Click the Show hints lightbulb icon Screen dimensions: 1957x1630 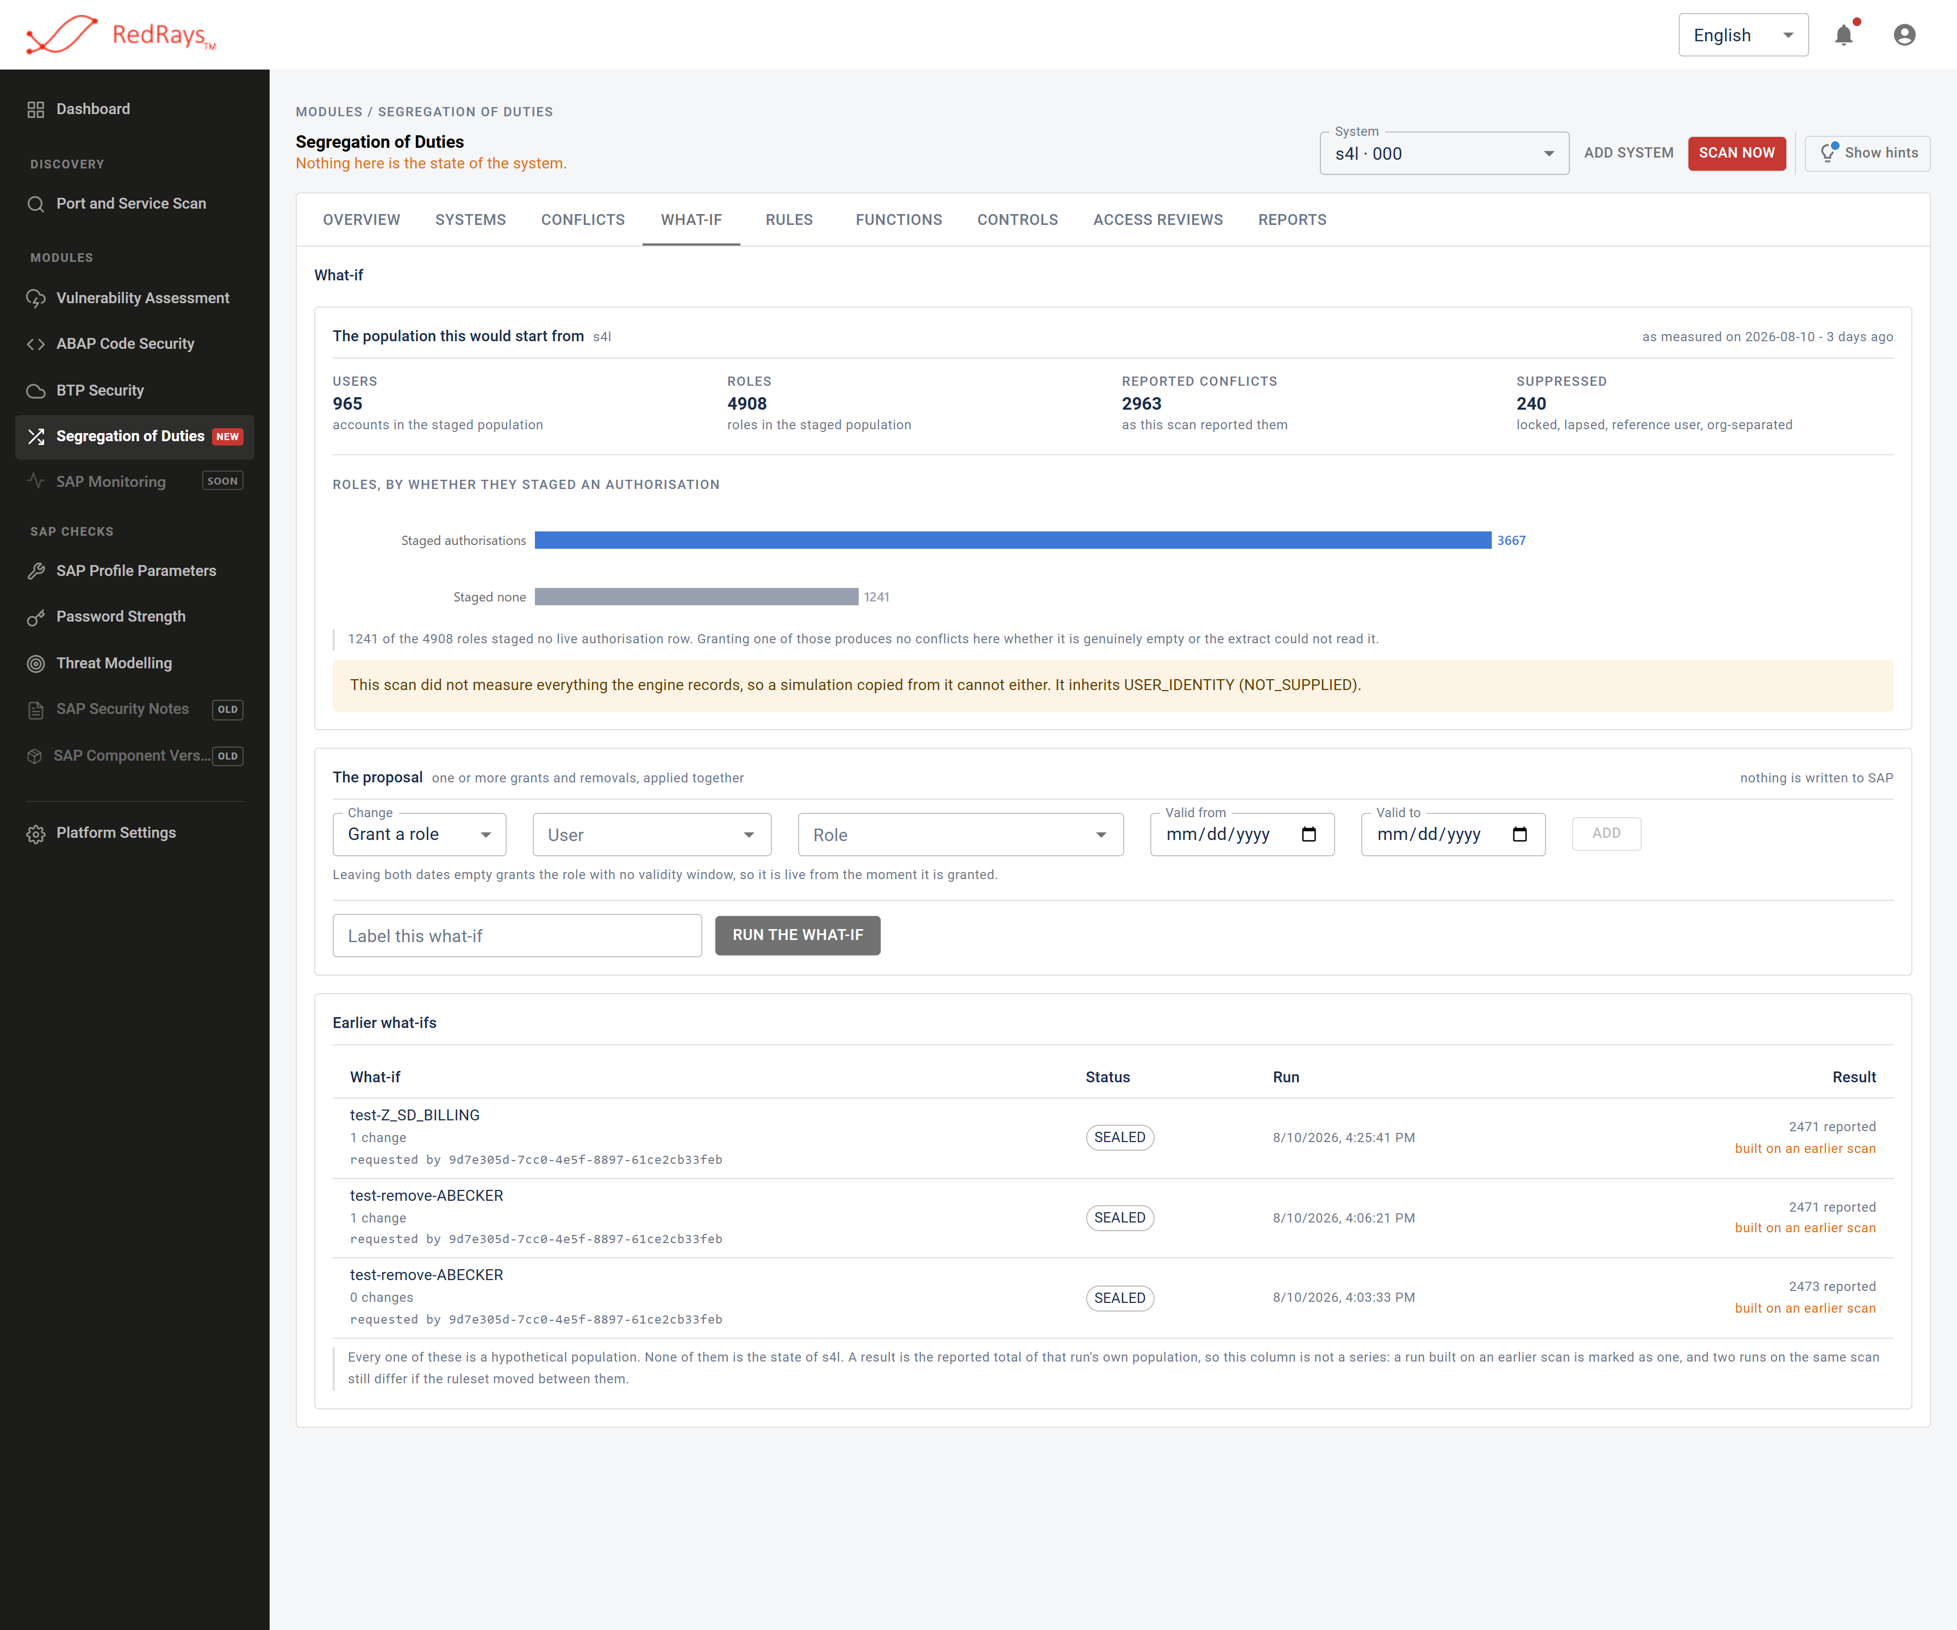1828,153
